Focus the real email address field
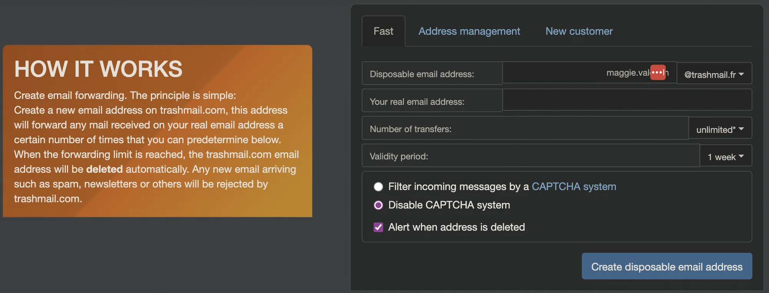The width and height of the screenshot is (769, 293). point(627,100)
